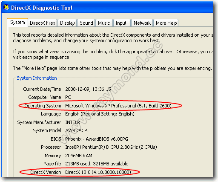Open the Network tab
The height and width of the screenshot is (182, 218).
click(142, 23)
